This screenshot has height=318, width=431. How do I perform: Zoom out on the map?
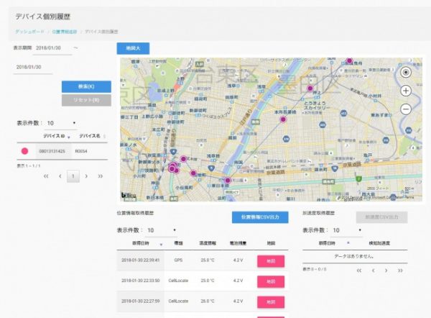pyautogui.click(x=406, y=109)
